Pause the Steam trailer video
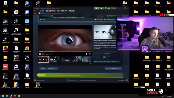 click(40, 54)
